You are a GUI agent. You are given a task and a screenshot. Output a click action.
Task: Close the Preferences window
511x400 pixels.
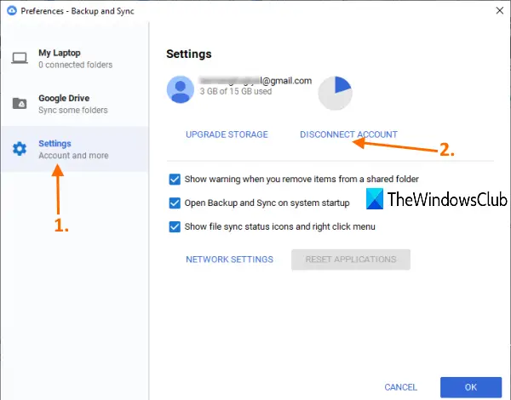click(x=500, y=10)
